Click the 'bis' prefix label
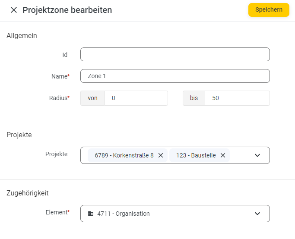Viewport: 295px width, 239px height. tap(194, 98)
